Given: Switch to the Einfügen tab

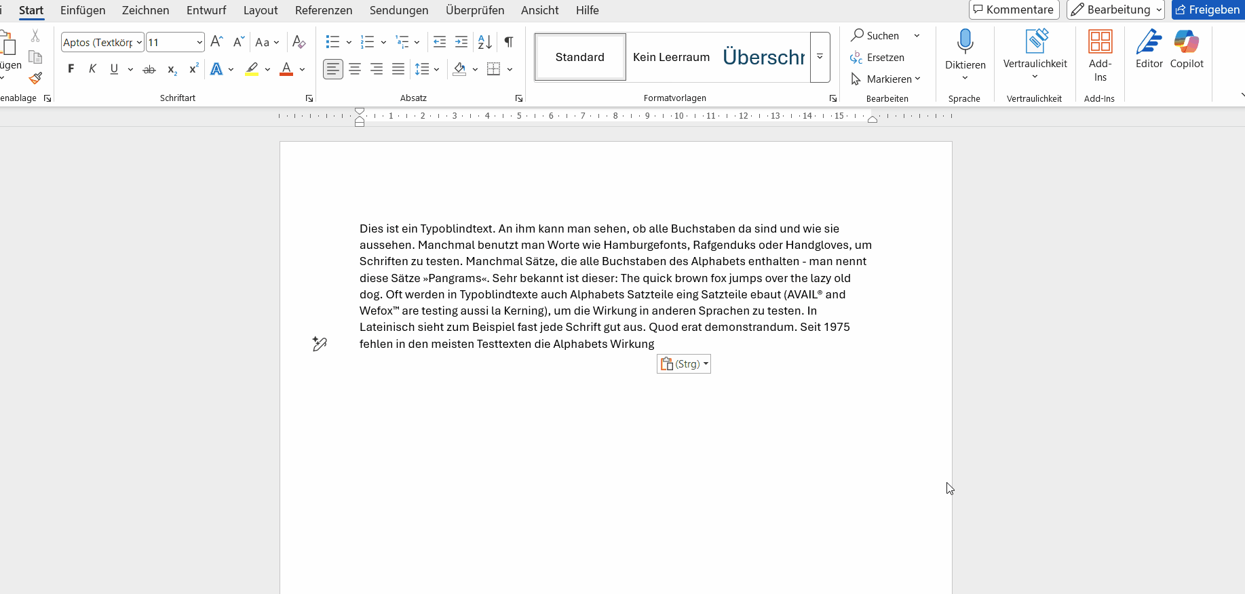Looking at the screenshot, I should [x=83, y=10].
